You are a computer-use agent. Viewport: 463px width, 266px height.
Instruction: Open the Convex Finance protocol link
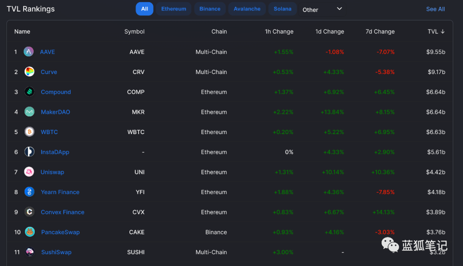(63, 212)
